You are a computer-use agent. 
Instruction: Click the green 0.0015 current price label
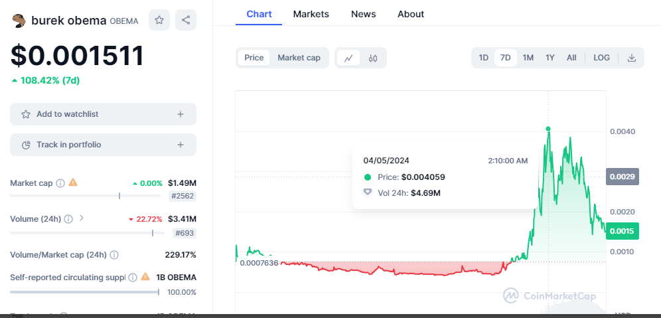coord(623,230)
